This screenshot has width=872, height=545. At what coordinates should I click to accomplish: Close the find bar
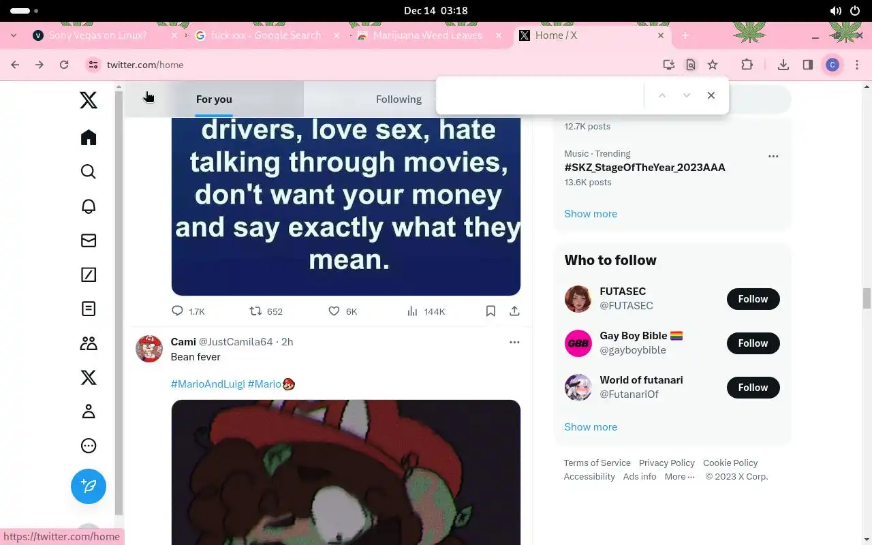(x=711, y=95)
